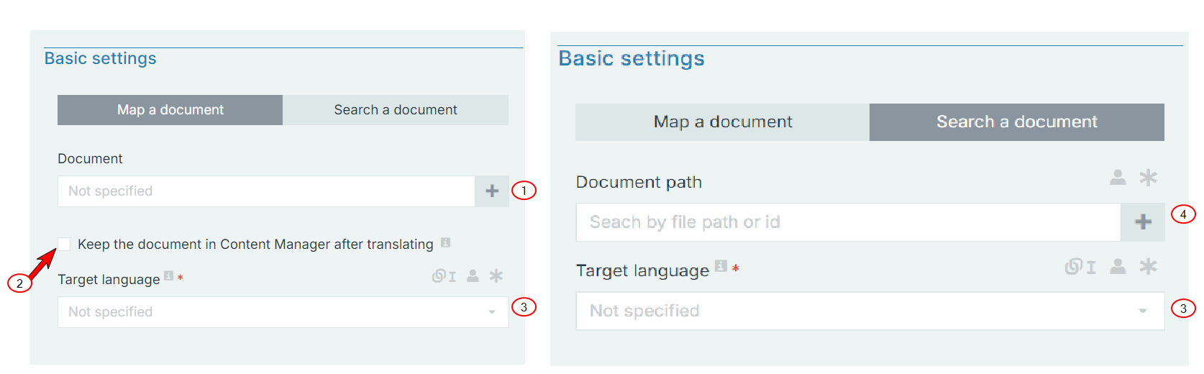Click the person icon above Document path field
The width and height of the screenshot is (1204, 374).
(x=1118, y=178)
